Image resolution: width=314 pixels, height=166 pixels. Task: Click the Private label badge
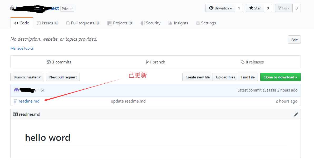click(67, 9)
